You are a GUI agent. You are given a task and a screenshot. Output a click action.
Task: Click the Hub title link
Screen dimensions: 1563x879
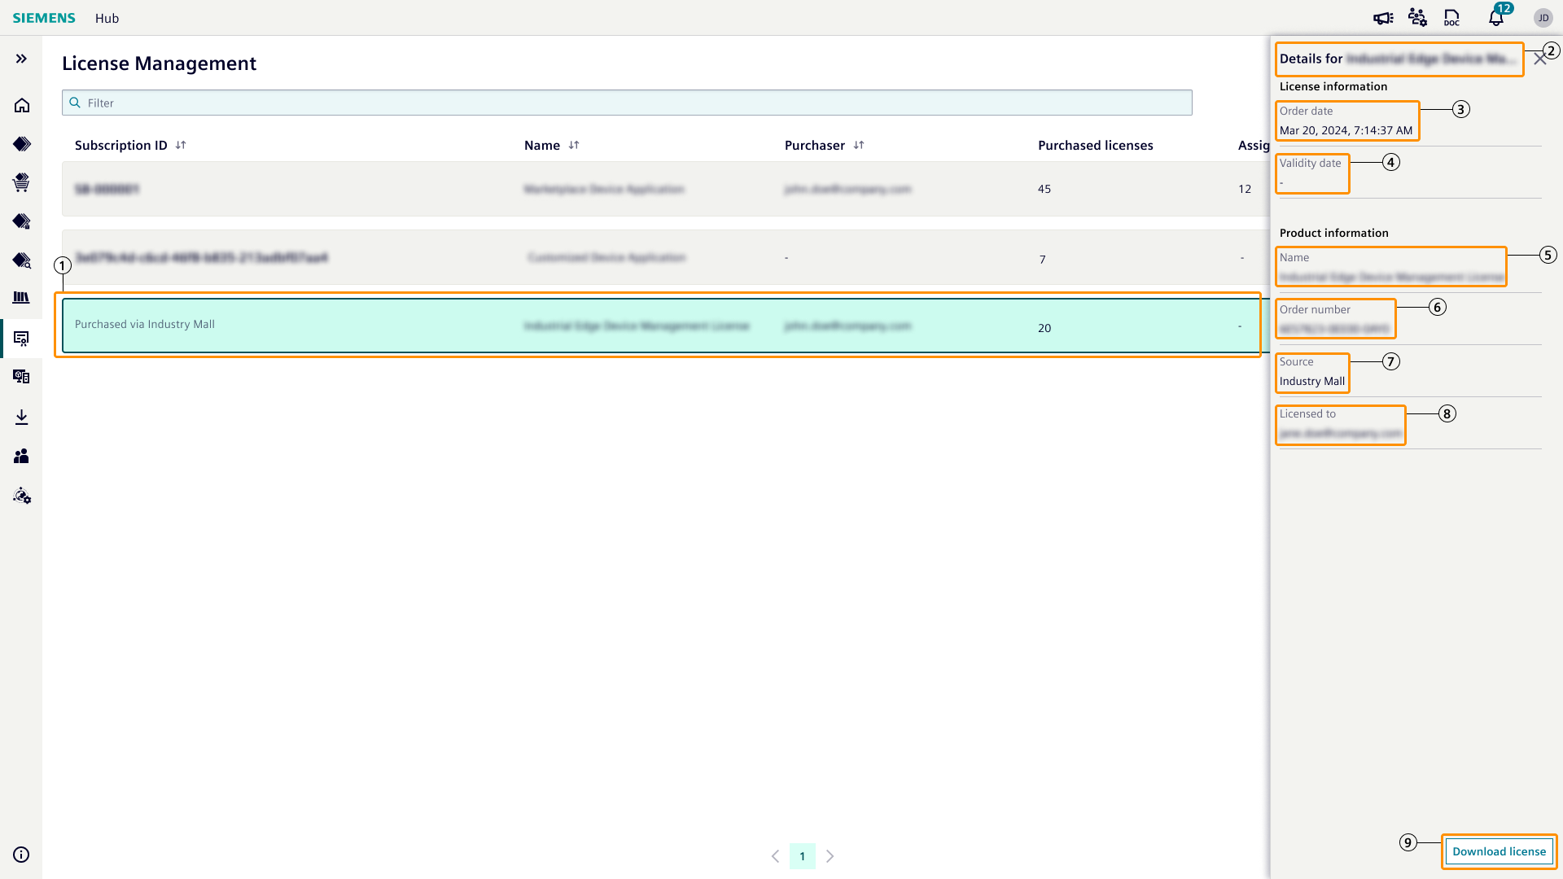[x=107, y=18]
